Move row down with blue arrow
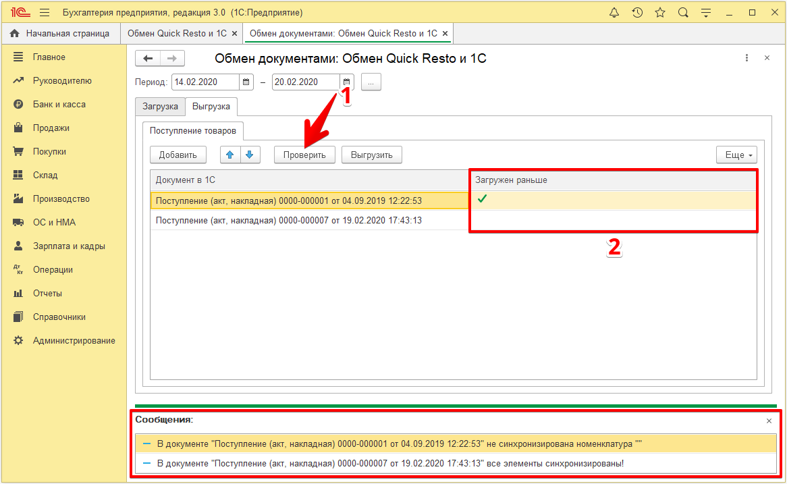The height and width of the screenshot is (484, 787). click(250, 155)
